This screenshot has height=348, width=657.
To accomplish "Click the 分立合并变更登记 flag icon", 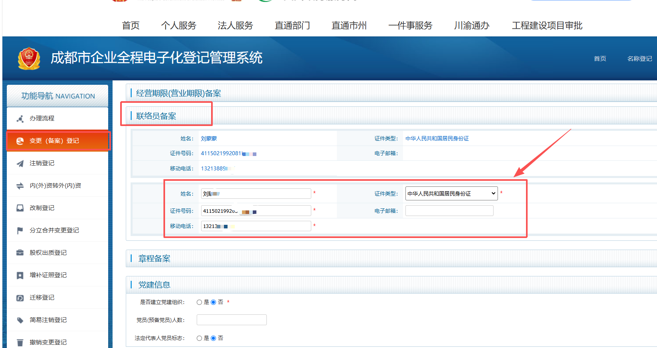I will point(20,231).
